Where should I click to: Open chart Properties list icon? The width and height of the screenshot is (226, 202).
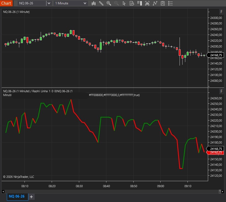click(170, 3)
